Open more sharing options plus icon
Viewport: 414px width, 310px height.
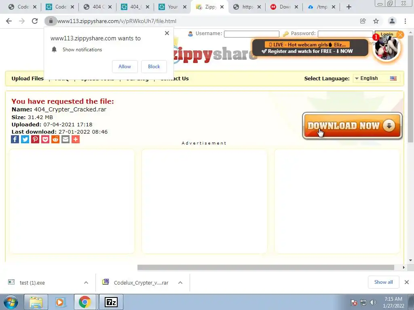76,139
